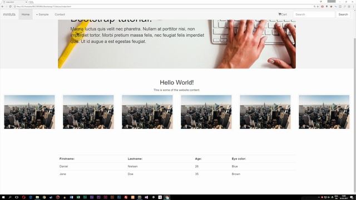This screenshot has width=356, height=200.
Task: Click the 'Firstname:' table header
Action: click(x=67, y=159)
